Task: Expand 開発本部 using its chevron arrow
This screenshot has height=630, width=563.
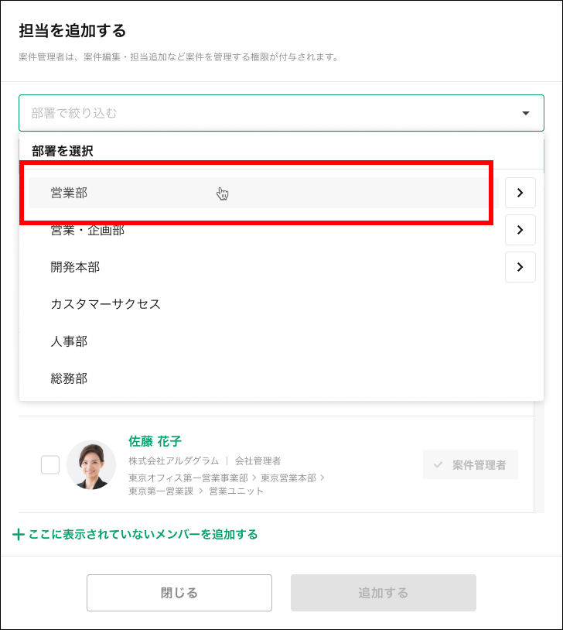Action: [520, 267]
